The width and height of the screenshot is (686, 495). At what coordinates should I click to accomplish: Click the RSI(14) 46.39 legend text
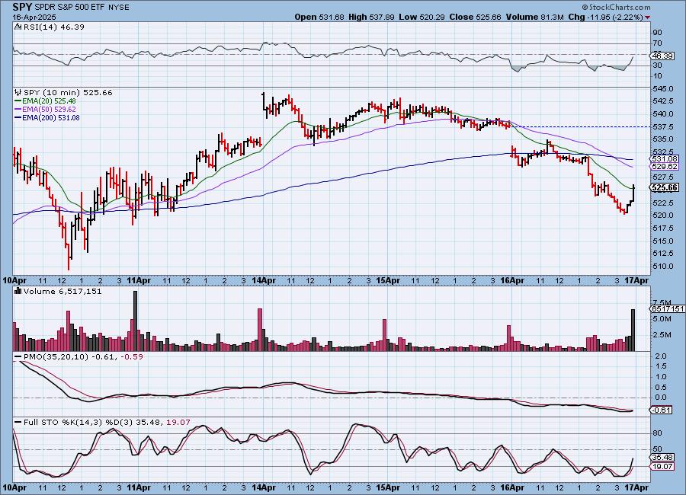coord(54,27)
